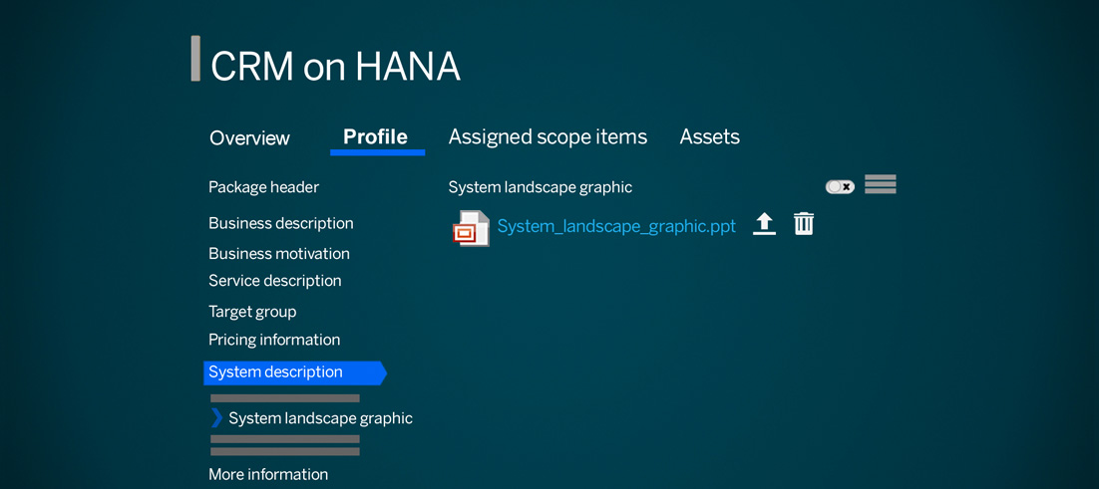The height and width of the screenshot is (489, 1099).
Task: Delete System_landscape_graphic.ppt using trash icon
Action: [x=803, y=224]
